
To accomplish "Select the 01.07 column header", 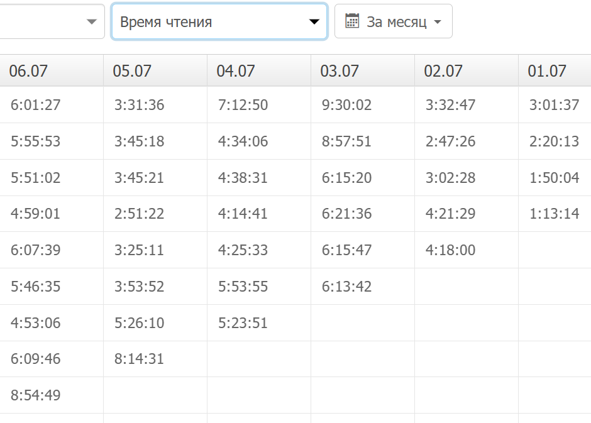I will pyautogui.click(x=548, y=71).
